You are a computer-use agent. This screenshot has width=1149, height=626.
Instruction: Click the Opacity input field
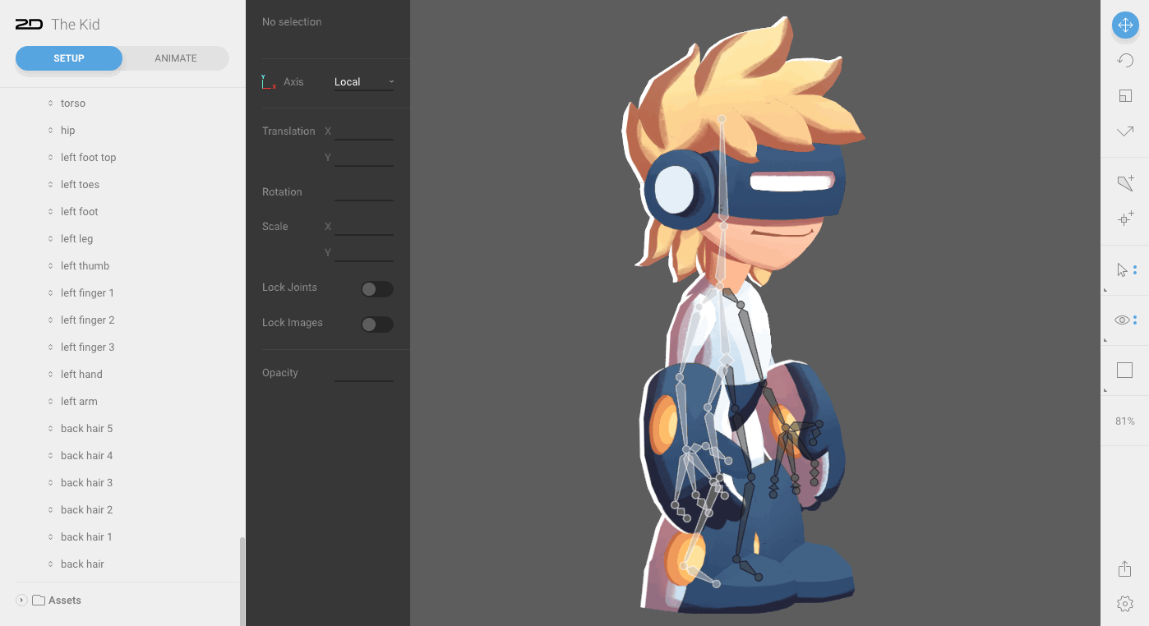pos(364,373)
